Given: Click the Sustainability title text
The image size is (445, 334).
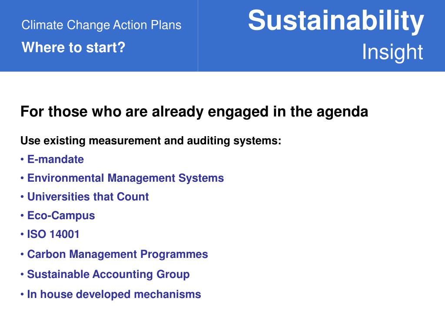Looking at the screenshot, I should point(336,21).
